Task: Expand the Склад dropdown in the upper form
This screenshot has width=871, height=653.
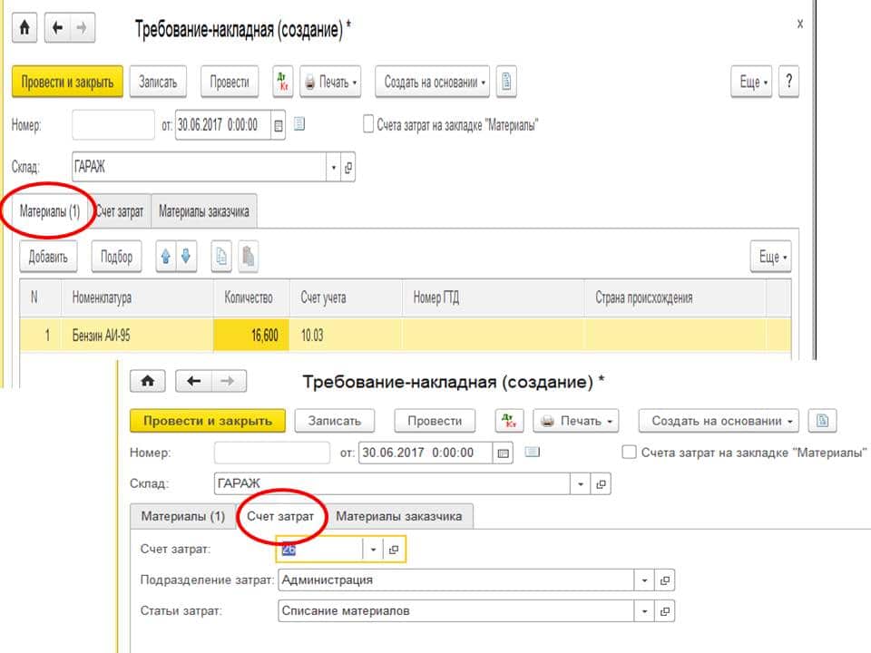Action: 334,168
